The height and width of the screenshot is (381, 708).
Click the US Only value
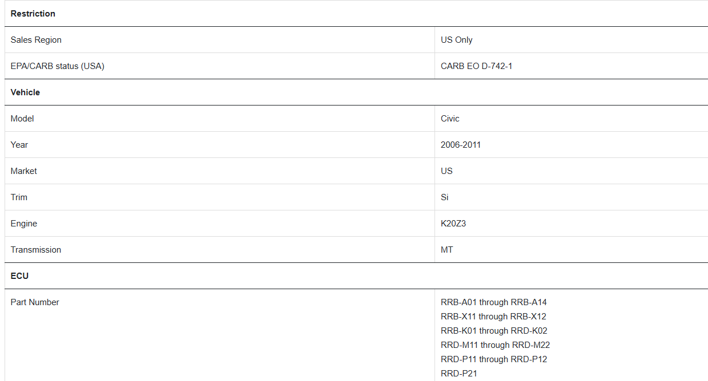[457, 40]
